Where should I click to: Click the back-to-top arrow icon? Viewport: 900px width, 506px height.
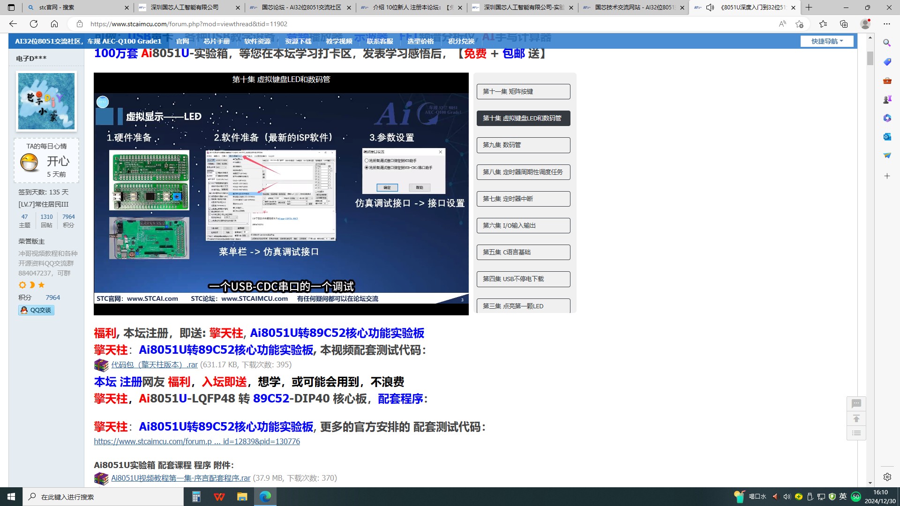coord(856,418)
